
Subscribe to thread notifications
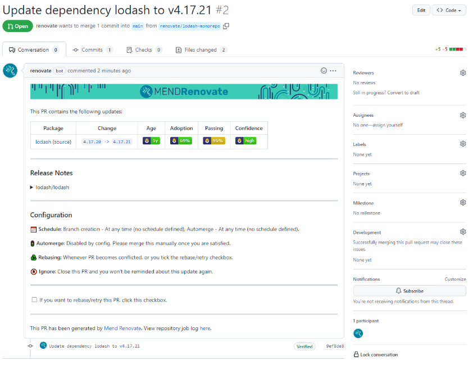(410, 291)
